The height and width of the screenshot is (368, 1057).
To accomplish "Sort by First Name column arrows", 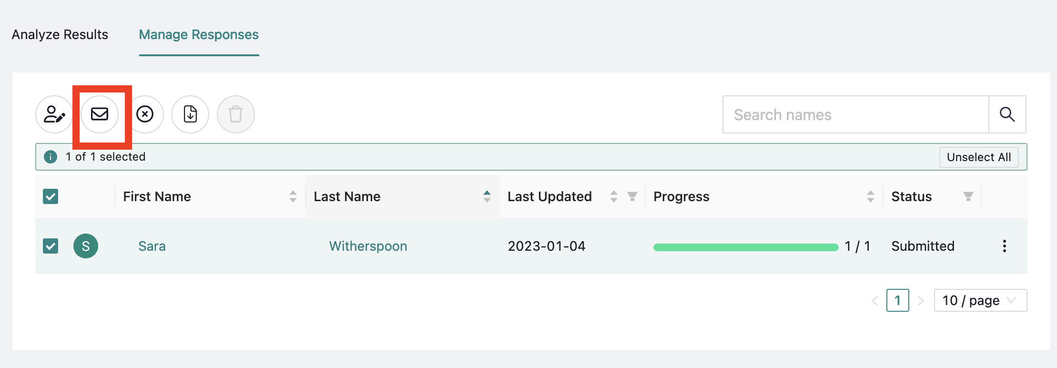I will tap(293, 196).
